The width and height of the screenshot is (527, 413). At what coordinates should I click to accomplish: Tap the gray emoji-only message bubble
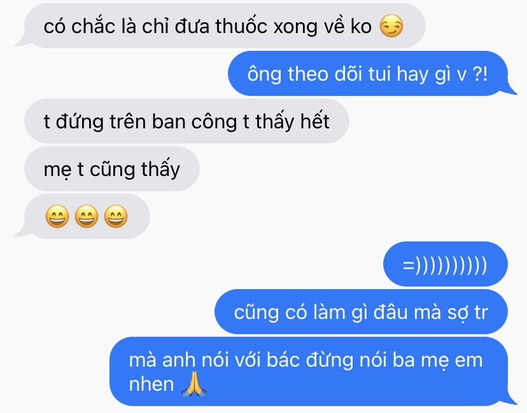87,217
